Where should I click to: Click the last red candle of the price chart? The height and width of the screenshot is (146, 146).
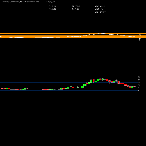(x=135, y=87)
